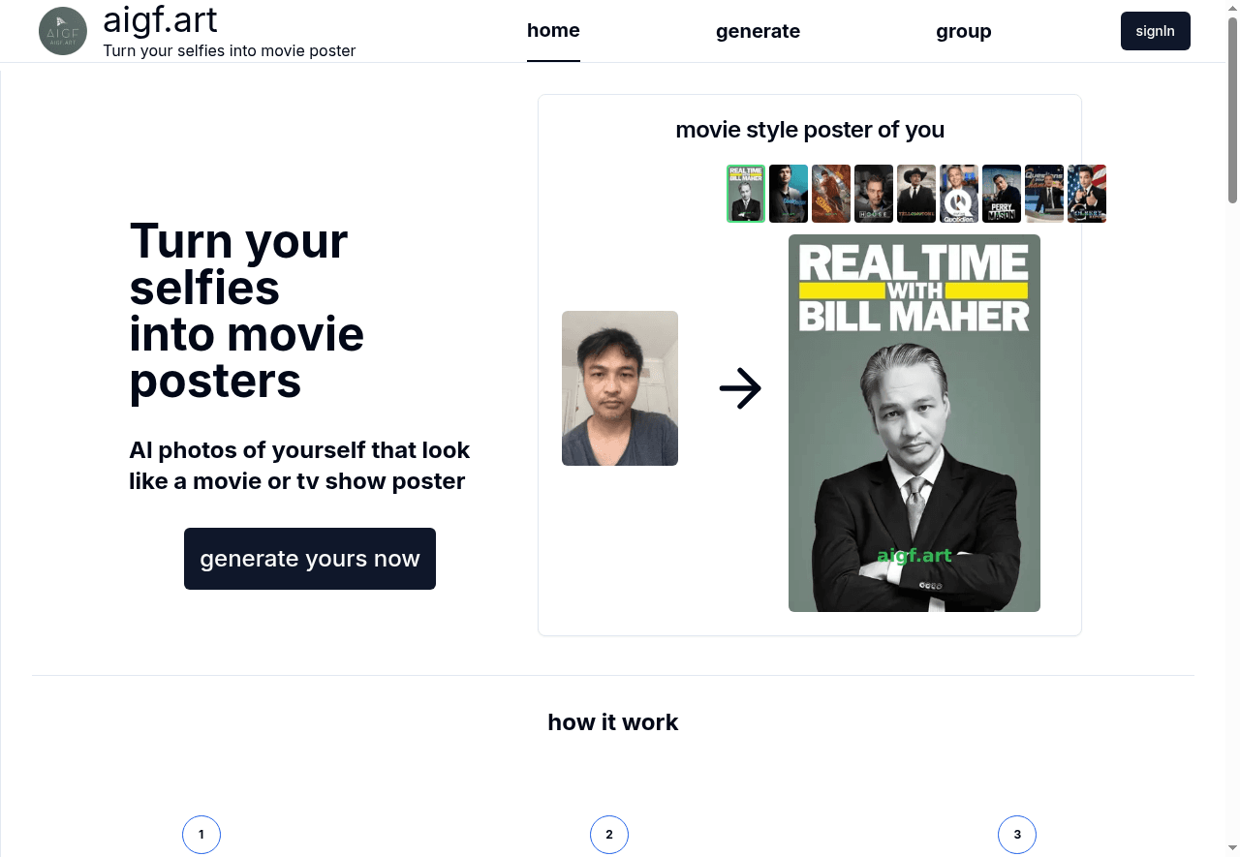Select the teal-background poster thumbnail
The width and height of the screenshot is (1240, 857).
789,194
